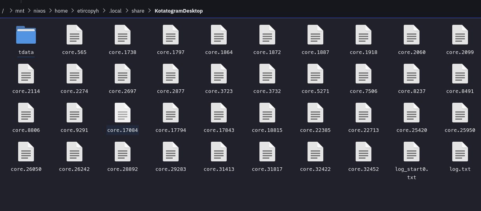Image resolution: width=481 pixels, height=211 pixels.
Task: Select the core.1872 file icon
Action: [267, 35]
